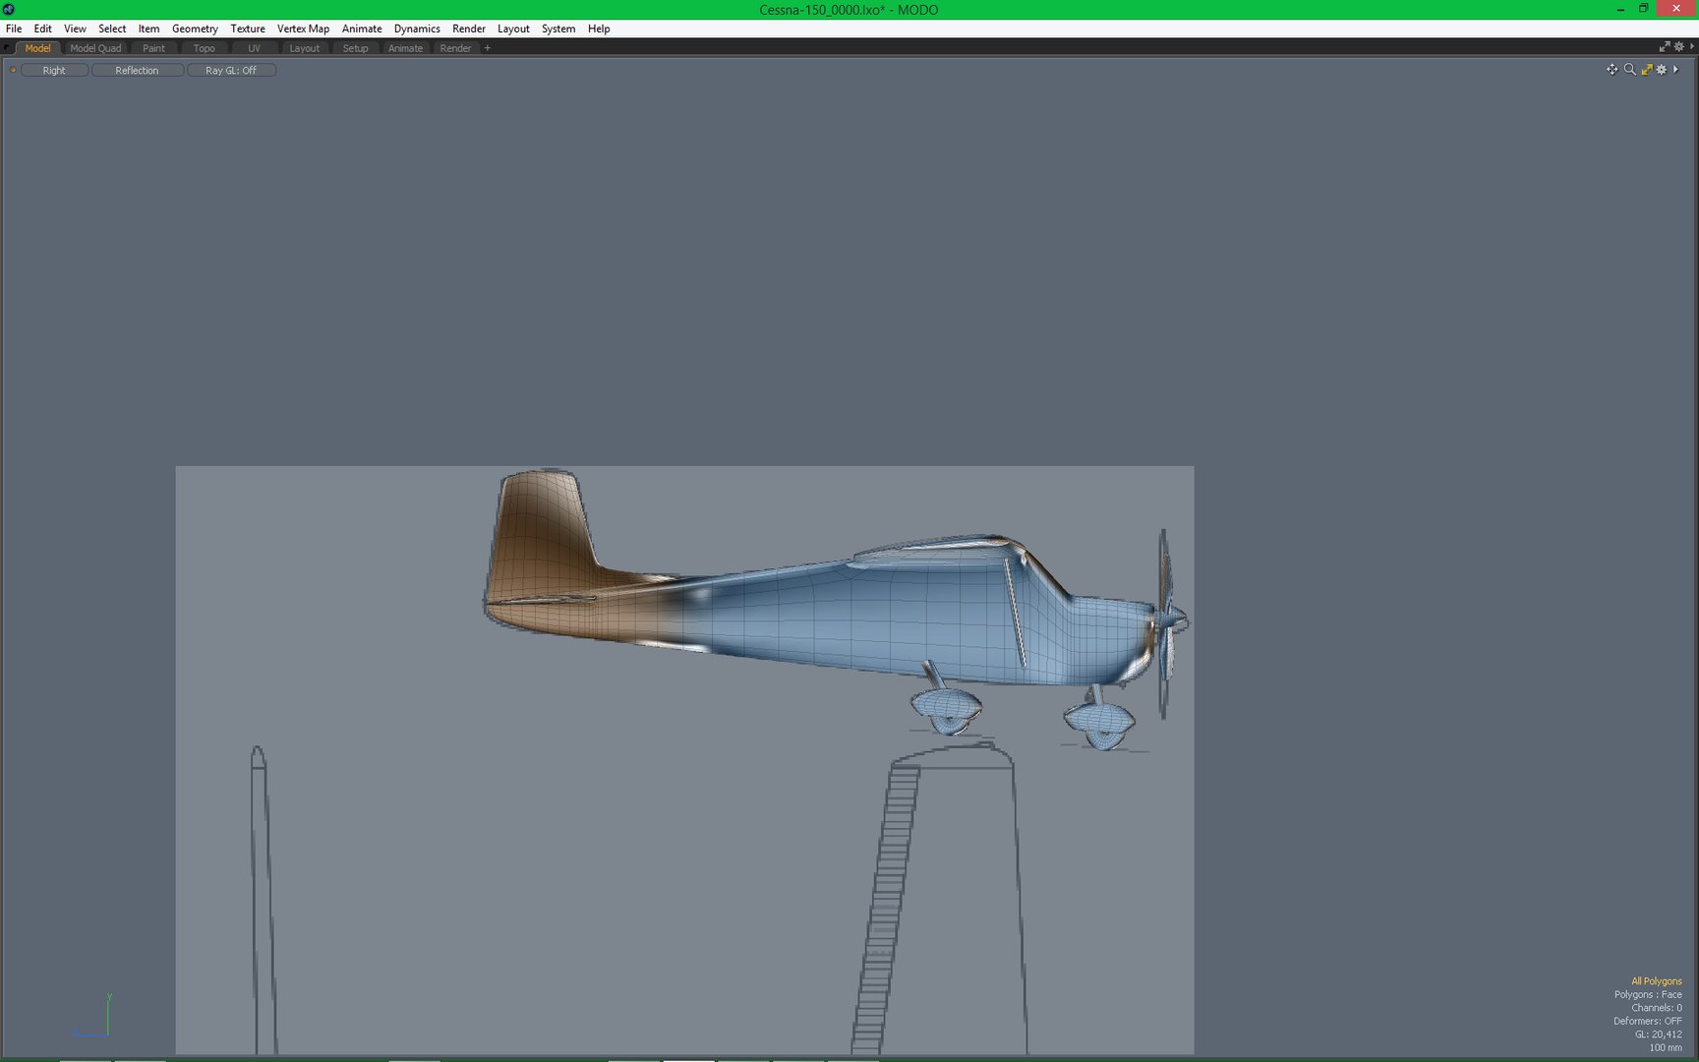This screenshot has height=1062, width=1699.
Task: Toggle the Ray GL: Off button
Action: tap(231, 70)
